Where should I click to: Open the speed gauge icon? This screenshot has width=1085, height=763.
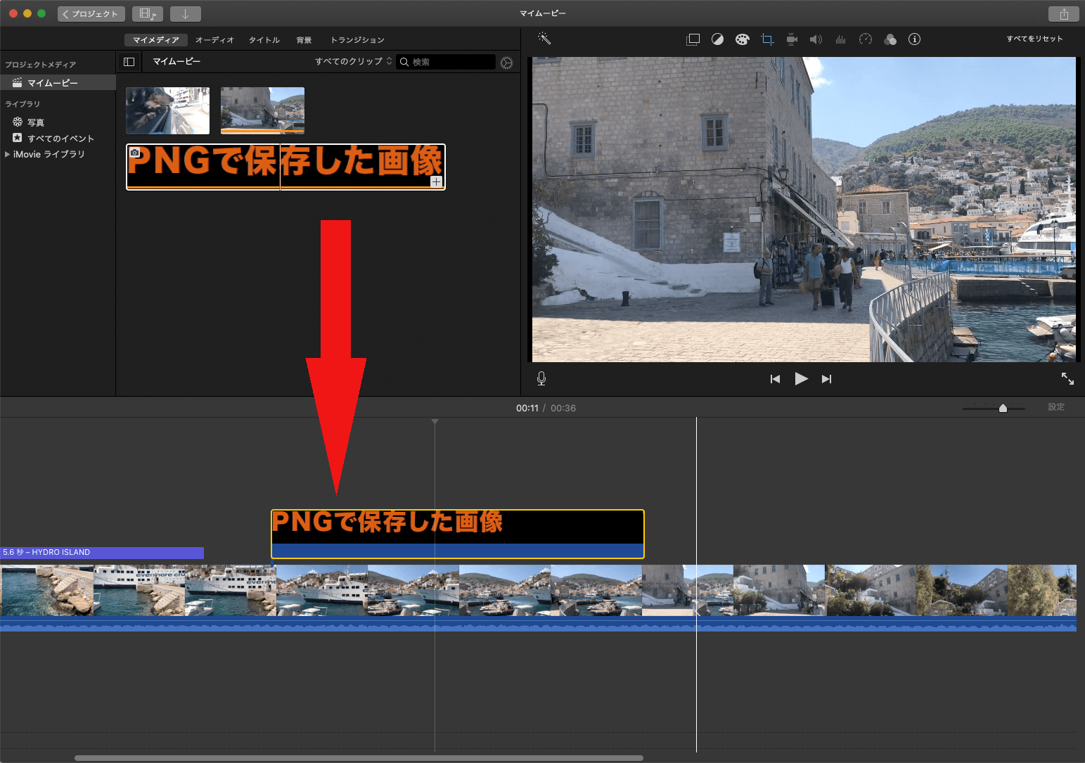[866, 39]
